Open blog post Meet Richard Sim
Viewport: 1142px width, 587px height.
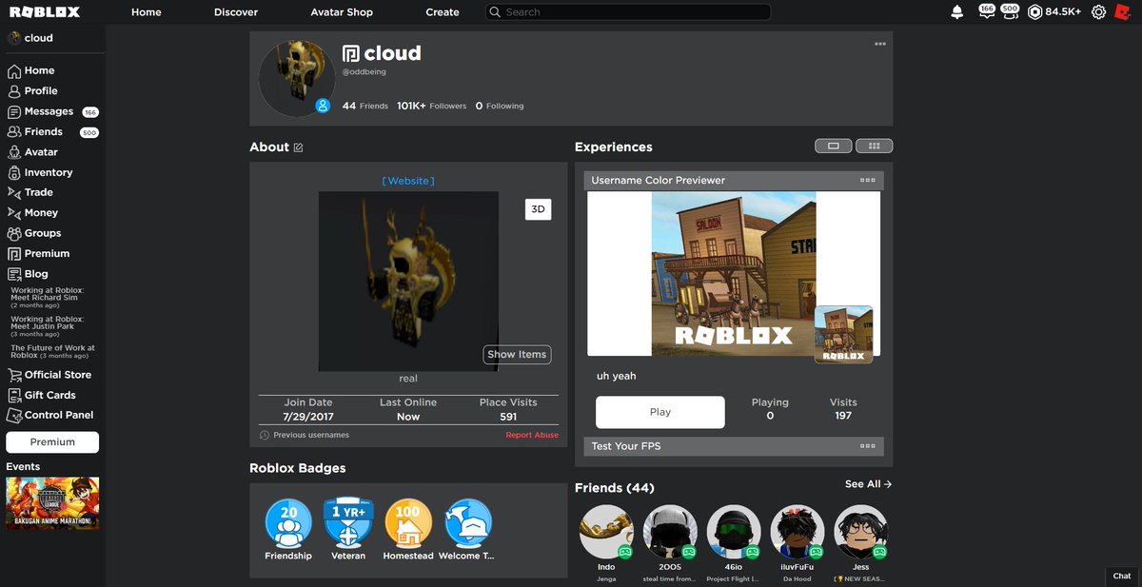coord(48,297)
